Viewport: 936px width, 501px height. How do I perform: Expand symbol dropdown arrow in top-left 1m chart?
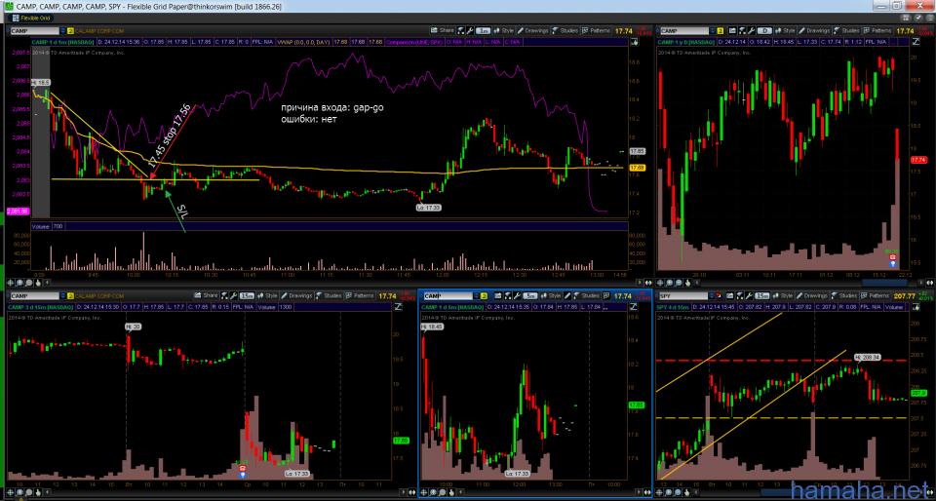pos(63,30)
